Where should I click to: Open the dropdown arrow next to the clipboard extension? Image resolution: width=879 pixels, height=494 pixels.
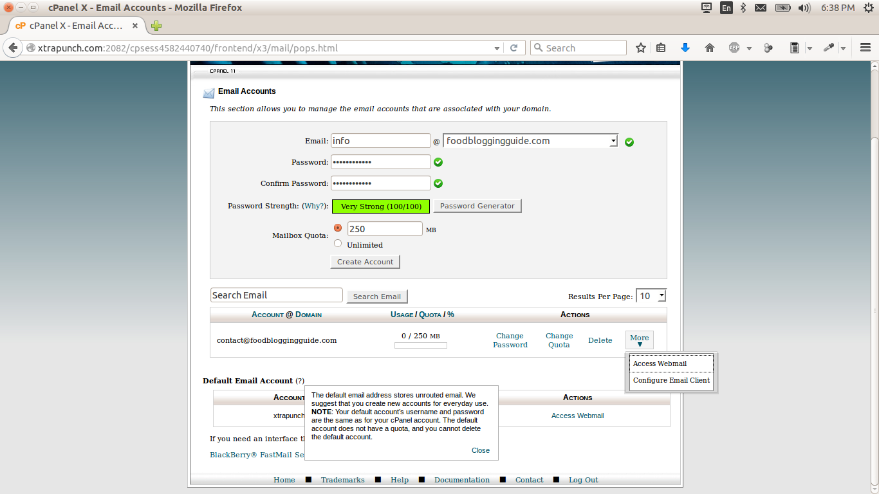click(x=810, y=48)
